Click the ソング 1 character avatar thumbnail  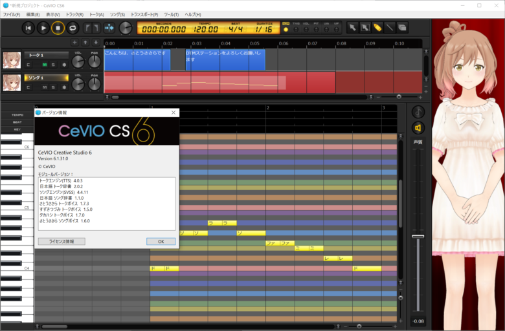[12, 83]
